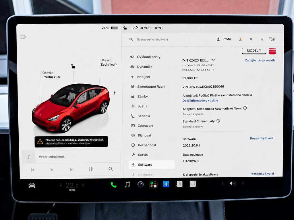The width and height of the screenshot is (294, 220).
Task: Tap the LTE signal strength icon
Action: [272, 39]
